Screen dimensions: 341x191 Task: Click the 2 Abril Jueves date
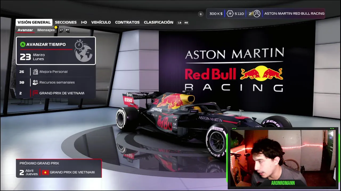pos(29,172)
